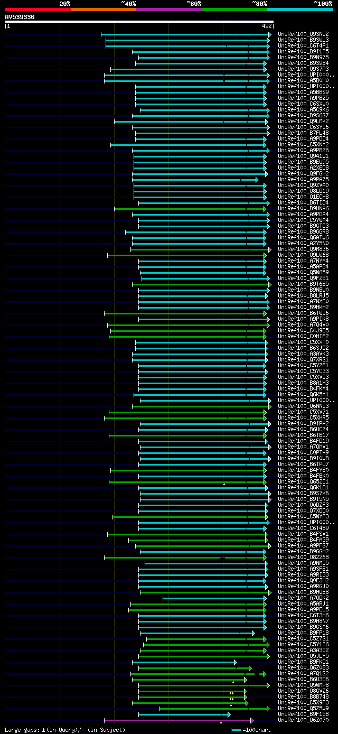Screen dimensions: 338x734
Task: Select label UniRef100_B6TWI6
Action: (x=303, y=313)
